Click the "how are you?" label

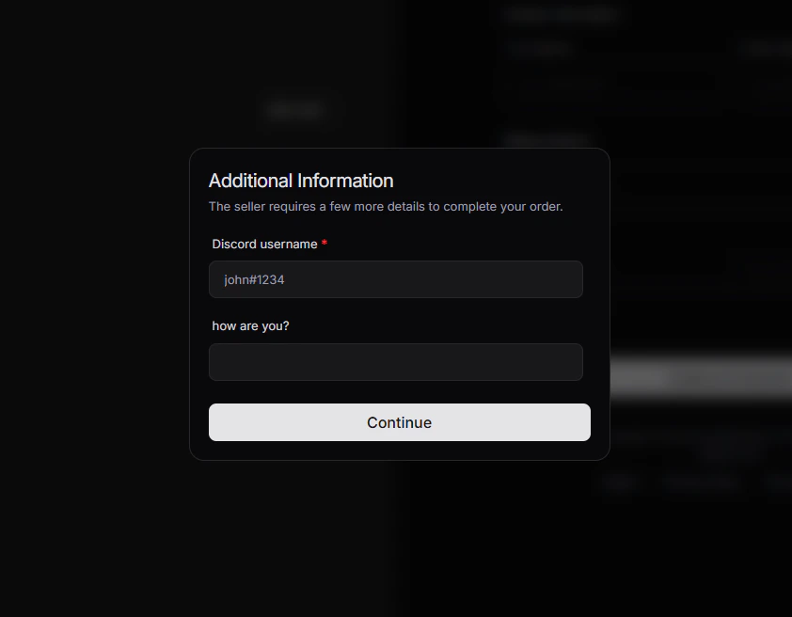[250, 326]
